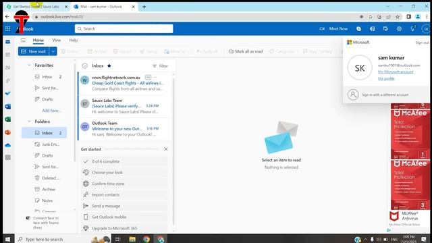Switch to the Sauce Labs browser tab

click(36, 7)
